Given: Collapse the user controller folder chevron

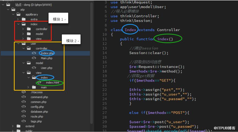Looking at the screenshot, I should tap(24, 48).
